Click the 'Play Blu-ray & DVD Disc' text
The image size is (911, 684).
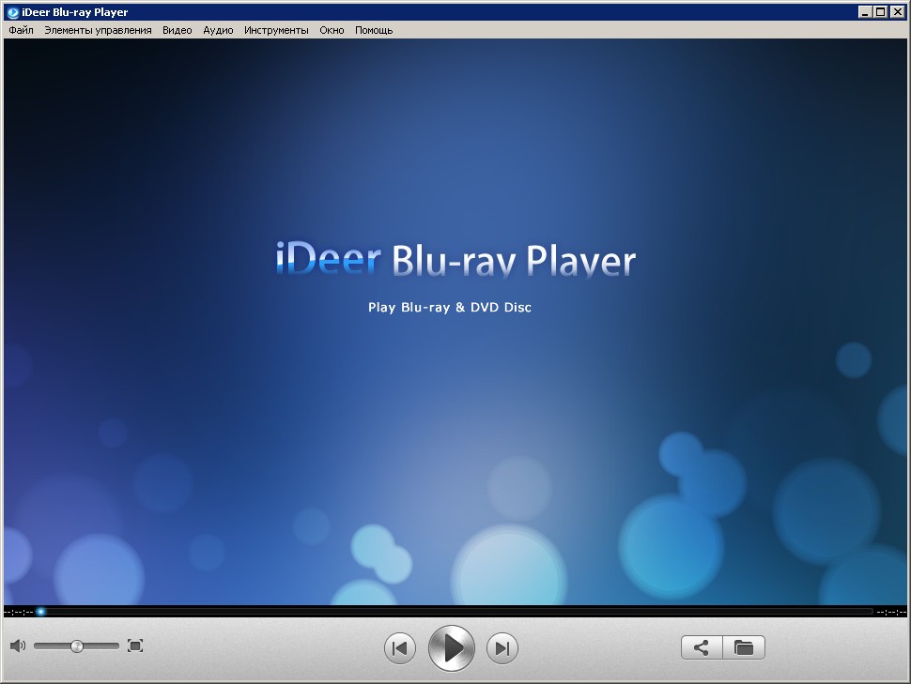(450, 307)
